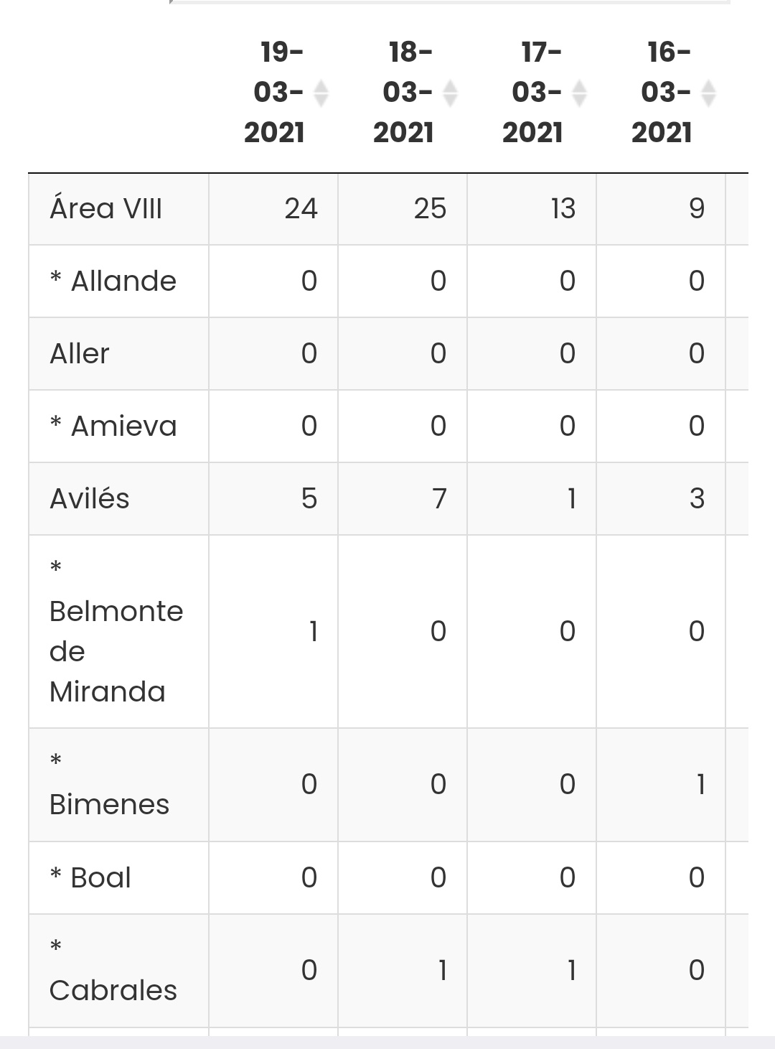
Task: Select the Allande row label
Action: click(113, 281)
